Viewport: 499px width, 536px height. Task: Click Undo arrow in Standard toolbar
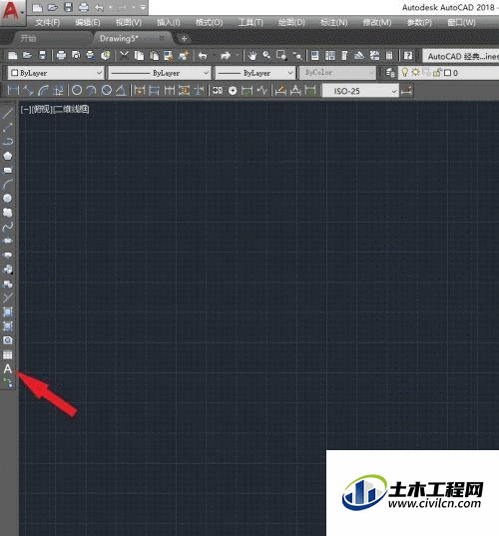point(203,55)
